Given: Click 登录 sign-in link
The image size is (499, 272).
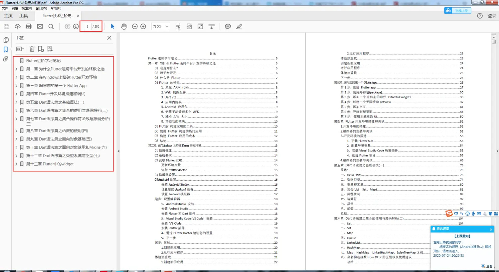Looking at the screenshot, I should [492, 16].
